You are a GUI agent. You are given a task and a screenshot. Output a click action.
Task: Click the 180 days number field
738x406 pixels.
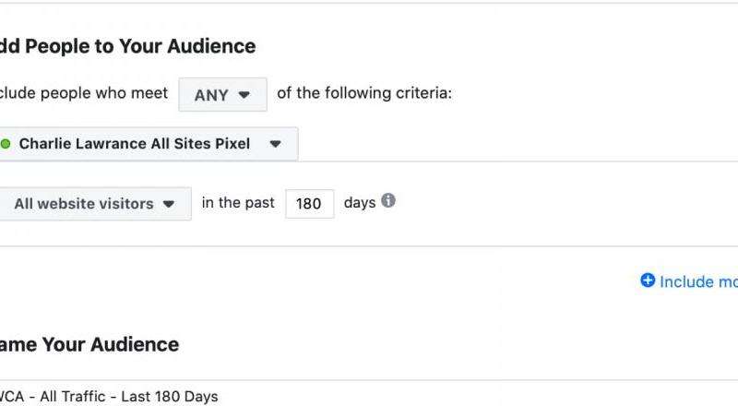[x=309, y=204]
